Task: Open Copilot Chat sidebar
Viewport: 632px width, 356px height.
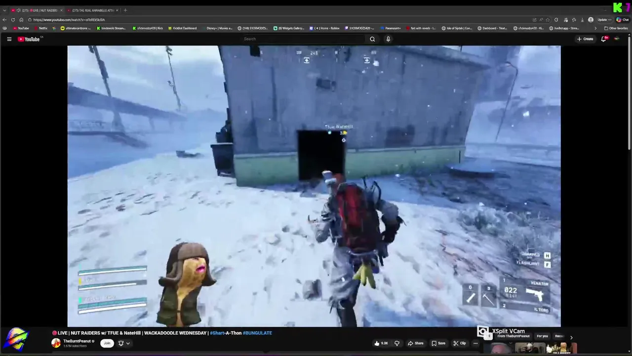Action: click(623, 20)
